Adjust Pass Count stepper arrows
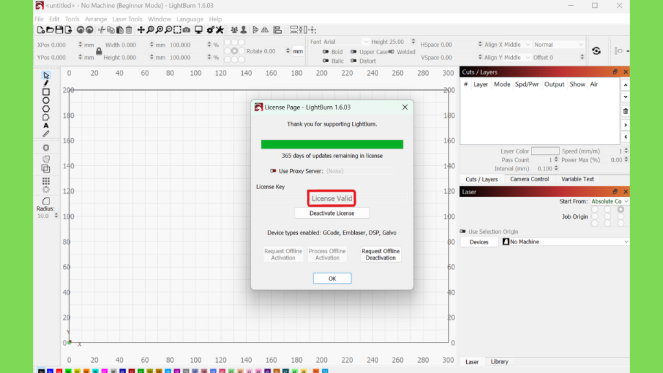This screenshot has width=663, height=373. (556, 160)
